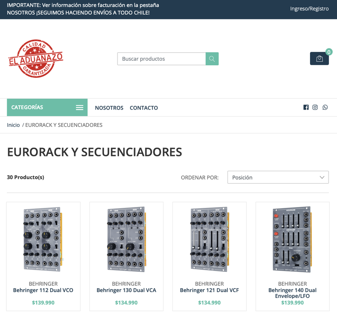Click the cart item count badge
Screen dimensions: 337x317
click(329, 52)
